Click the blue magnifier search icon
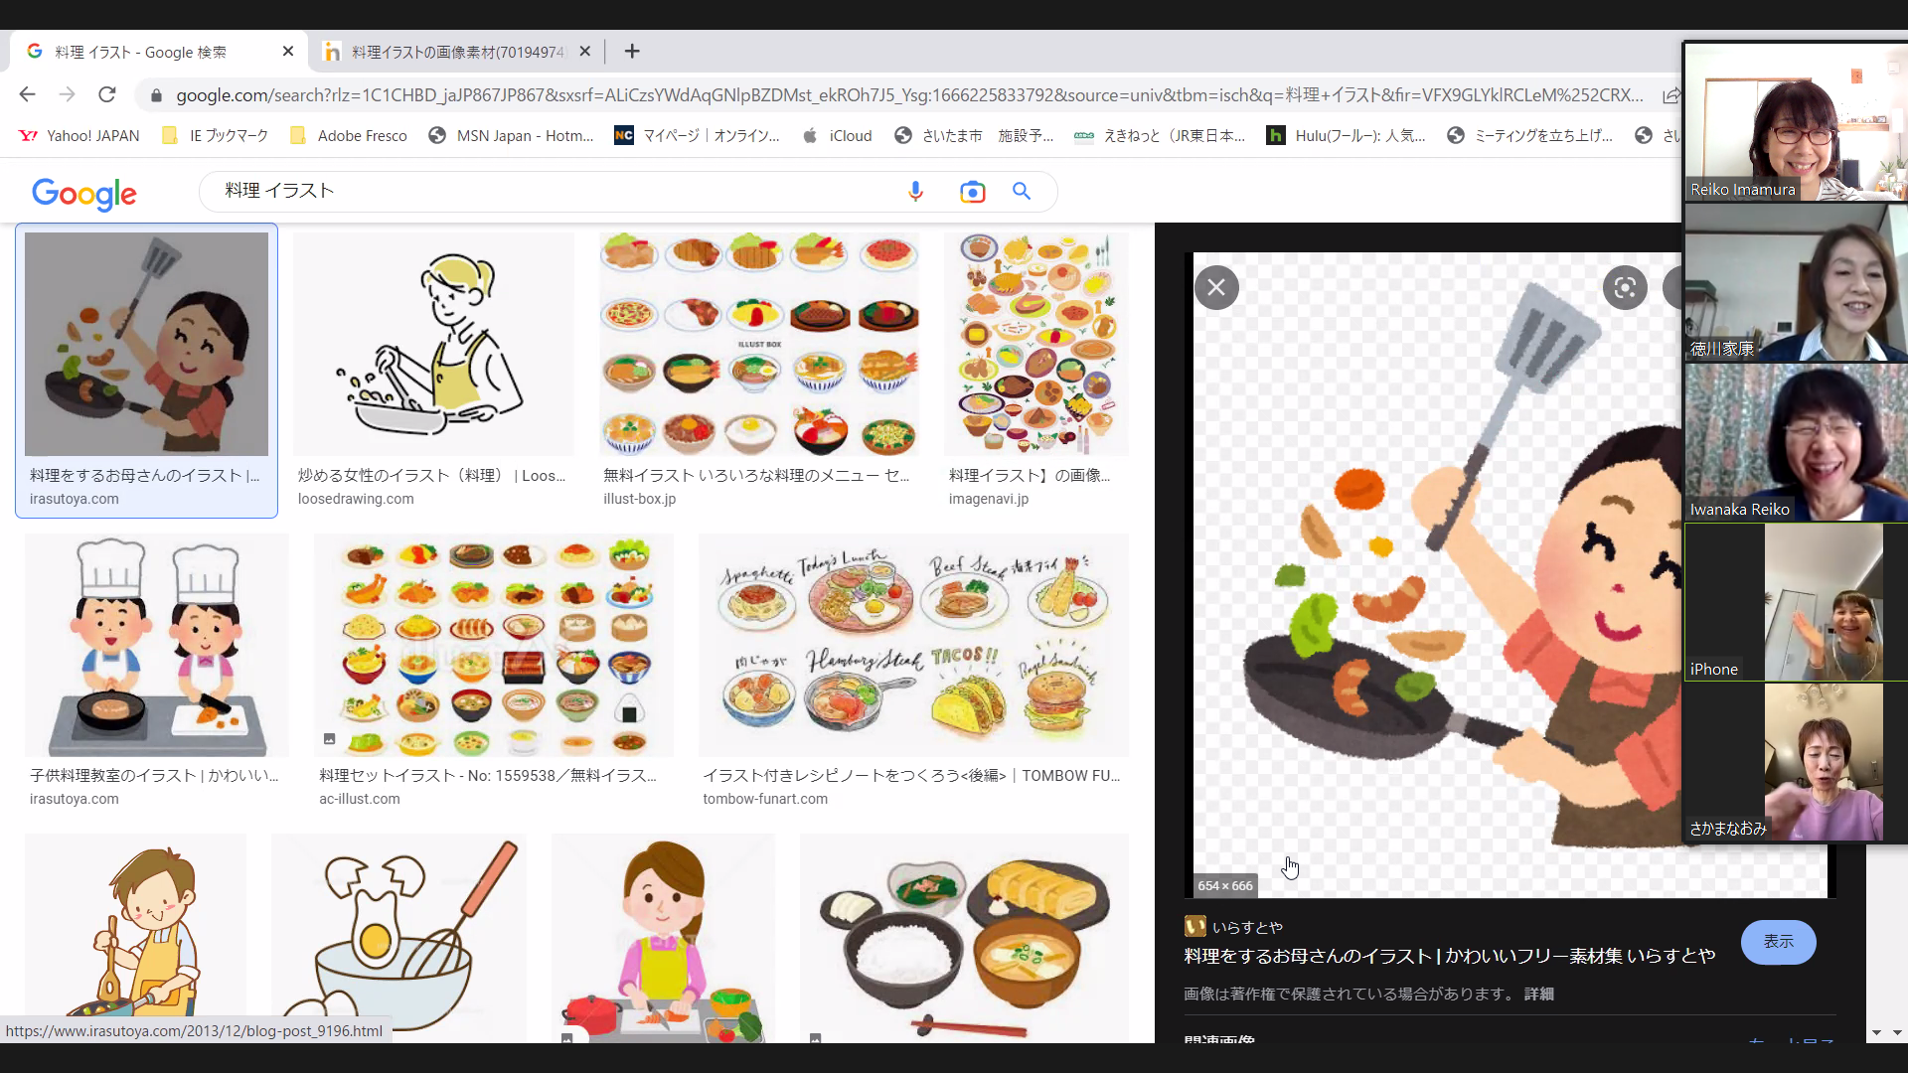This screenshot has width=1908, height=1073. pos(1022,191)
